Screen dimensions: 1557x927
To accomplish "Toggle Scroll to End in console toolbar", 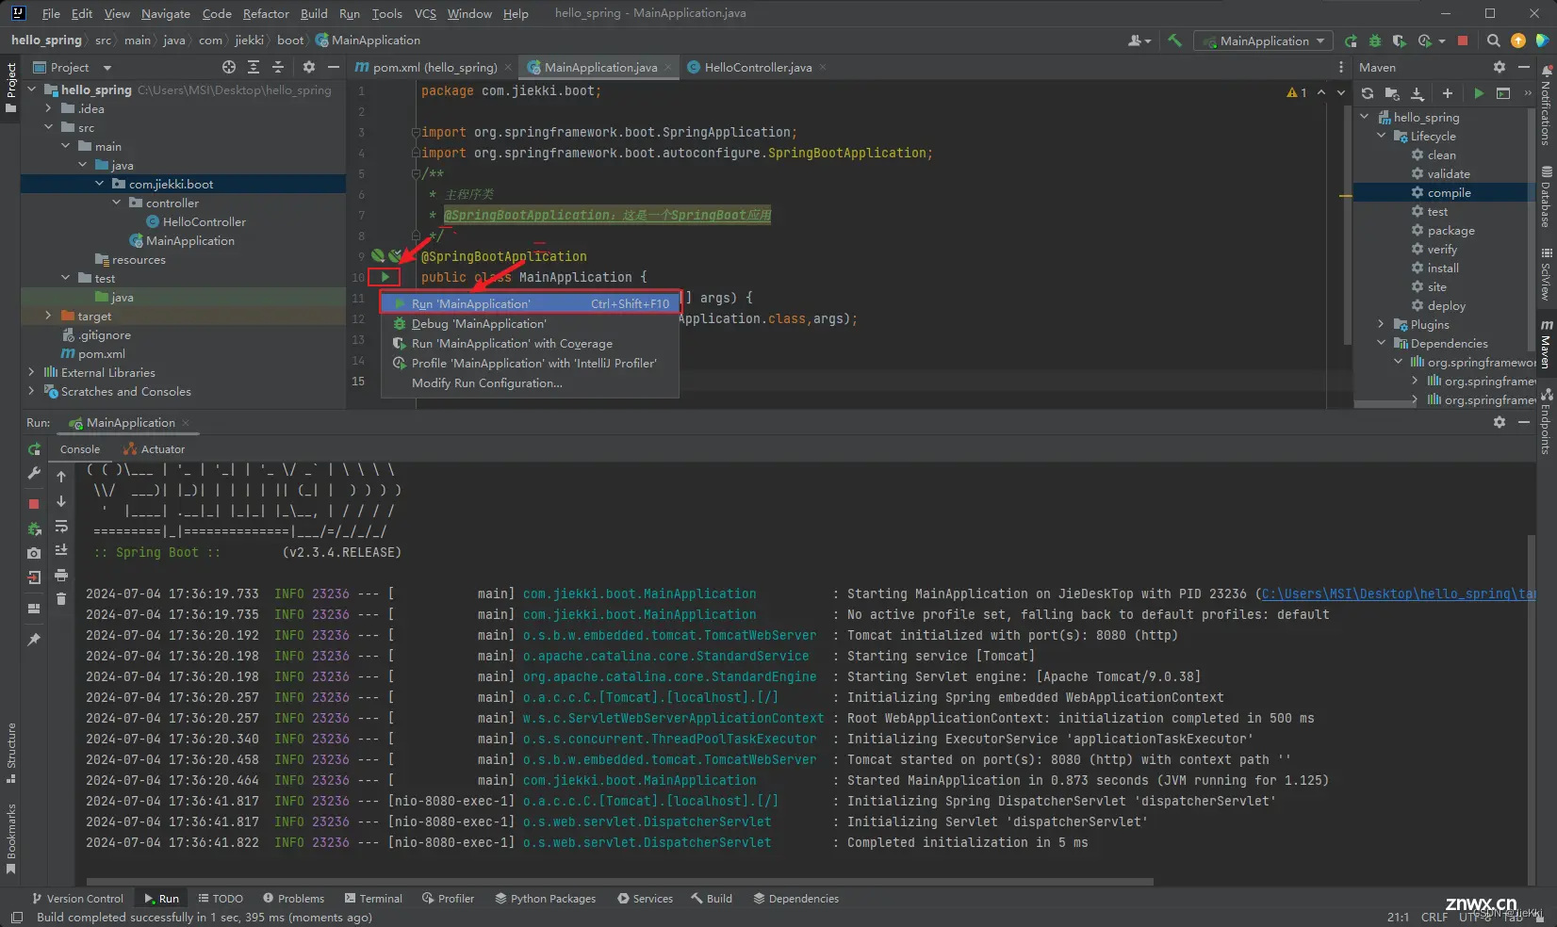I will pos(61,550).
